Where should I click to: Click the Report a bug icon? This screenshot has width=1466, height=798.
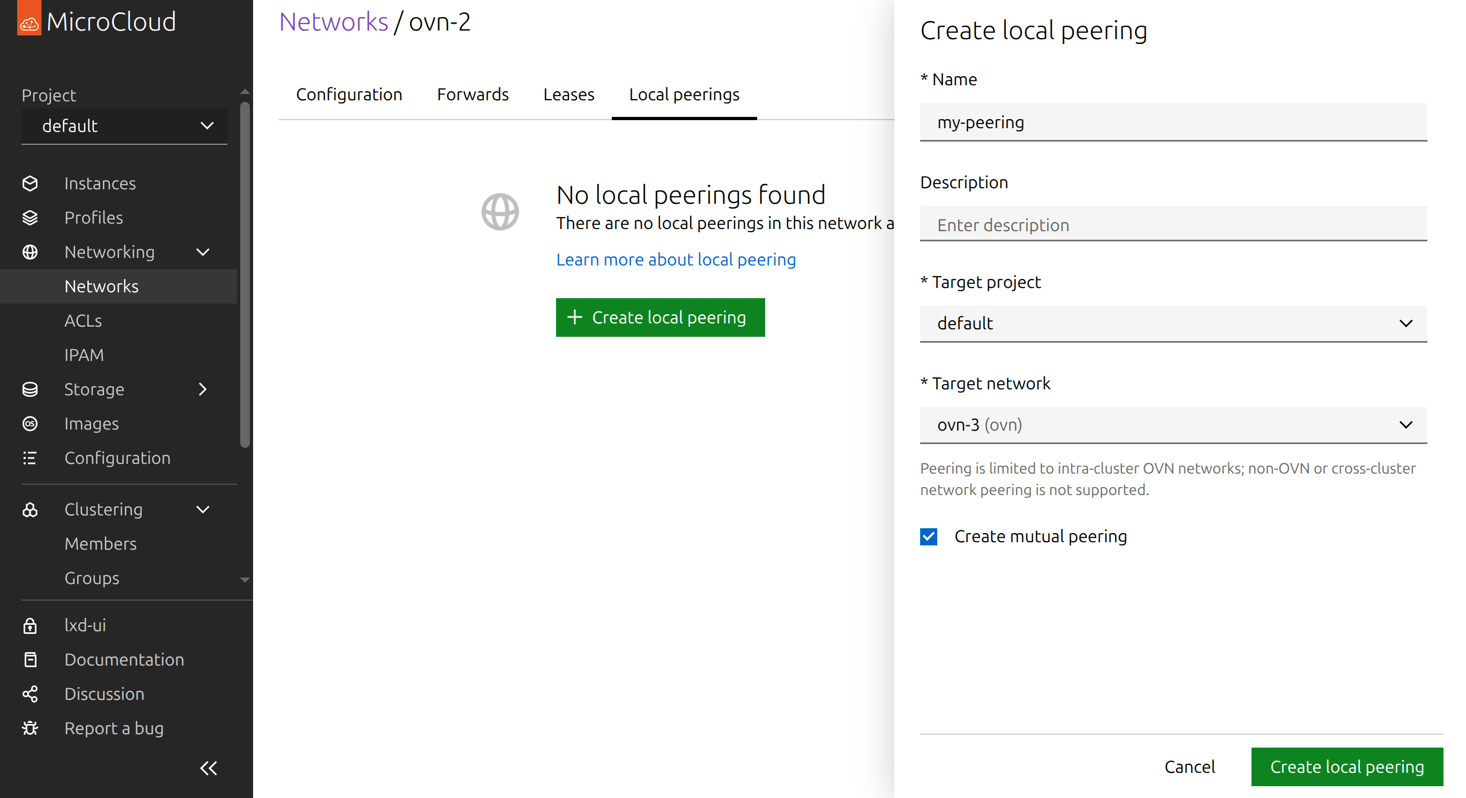[x=30, y=728]
